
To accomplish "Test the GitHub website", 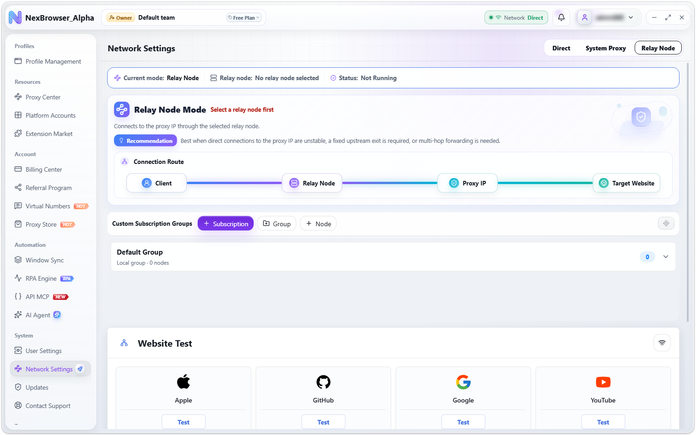I will tap(323, 422).
